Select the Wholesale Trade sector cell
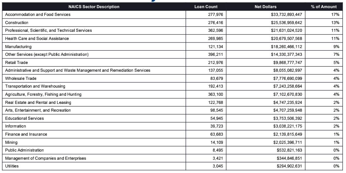The width and height of the screenshot is (346, 173). pyautogui.click(x=21, y=78)
